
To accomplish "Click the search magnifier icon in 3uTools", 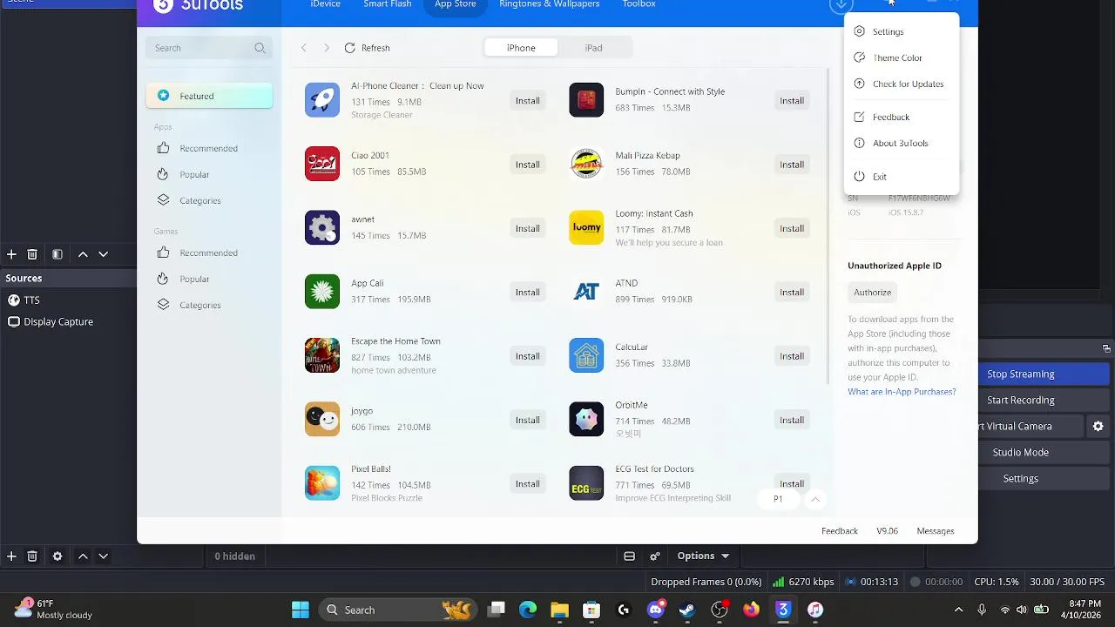I will pos(260,48).
